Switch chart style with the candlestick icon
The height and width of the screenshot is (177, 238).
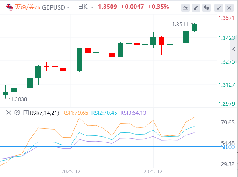point(206,7)
